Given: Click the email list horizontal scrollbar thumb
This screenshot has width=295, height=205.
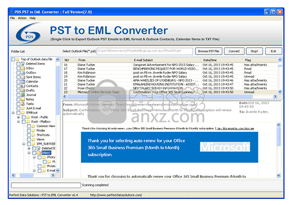Looking at the screenshot, I should (x=160, y=96).
